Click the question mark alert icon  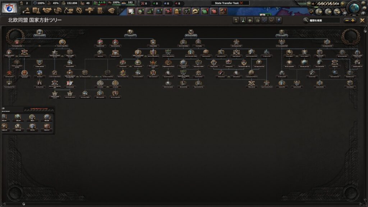(187, 11)
